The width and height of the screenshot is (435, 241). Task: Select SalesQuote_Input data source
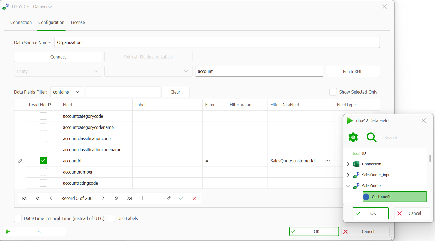point(377,175)
